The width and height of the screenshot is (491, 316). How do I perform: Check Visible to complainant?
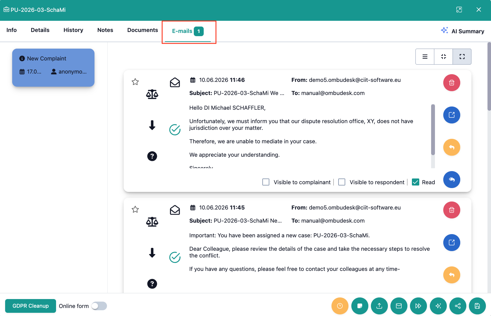[266, 182]
